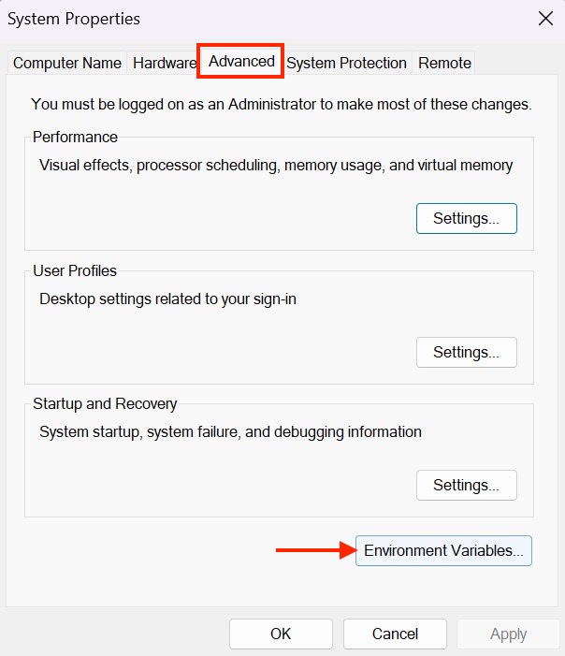Open the Hardware tab
Screen dimensions: 565x656
click(x=164, y=64)
